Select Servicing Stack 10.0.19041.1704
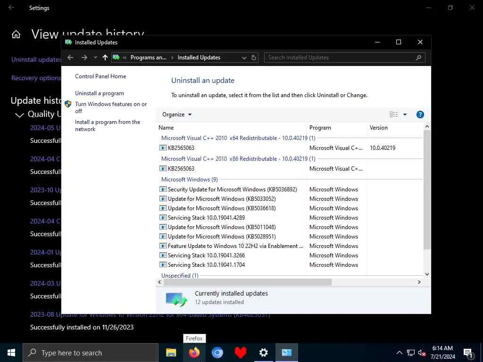 (x=207, y=265)
